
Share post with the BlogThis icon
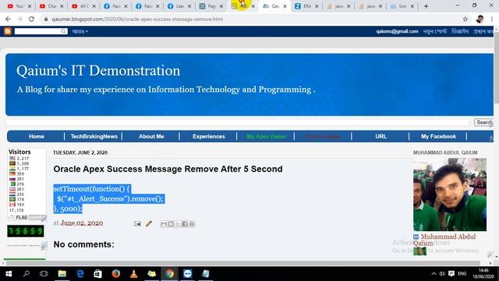[171, 224]
